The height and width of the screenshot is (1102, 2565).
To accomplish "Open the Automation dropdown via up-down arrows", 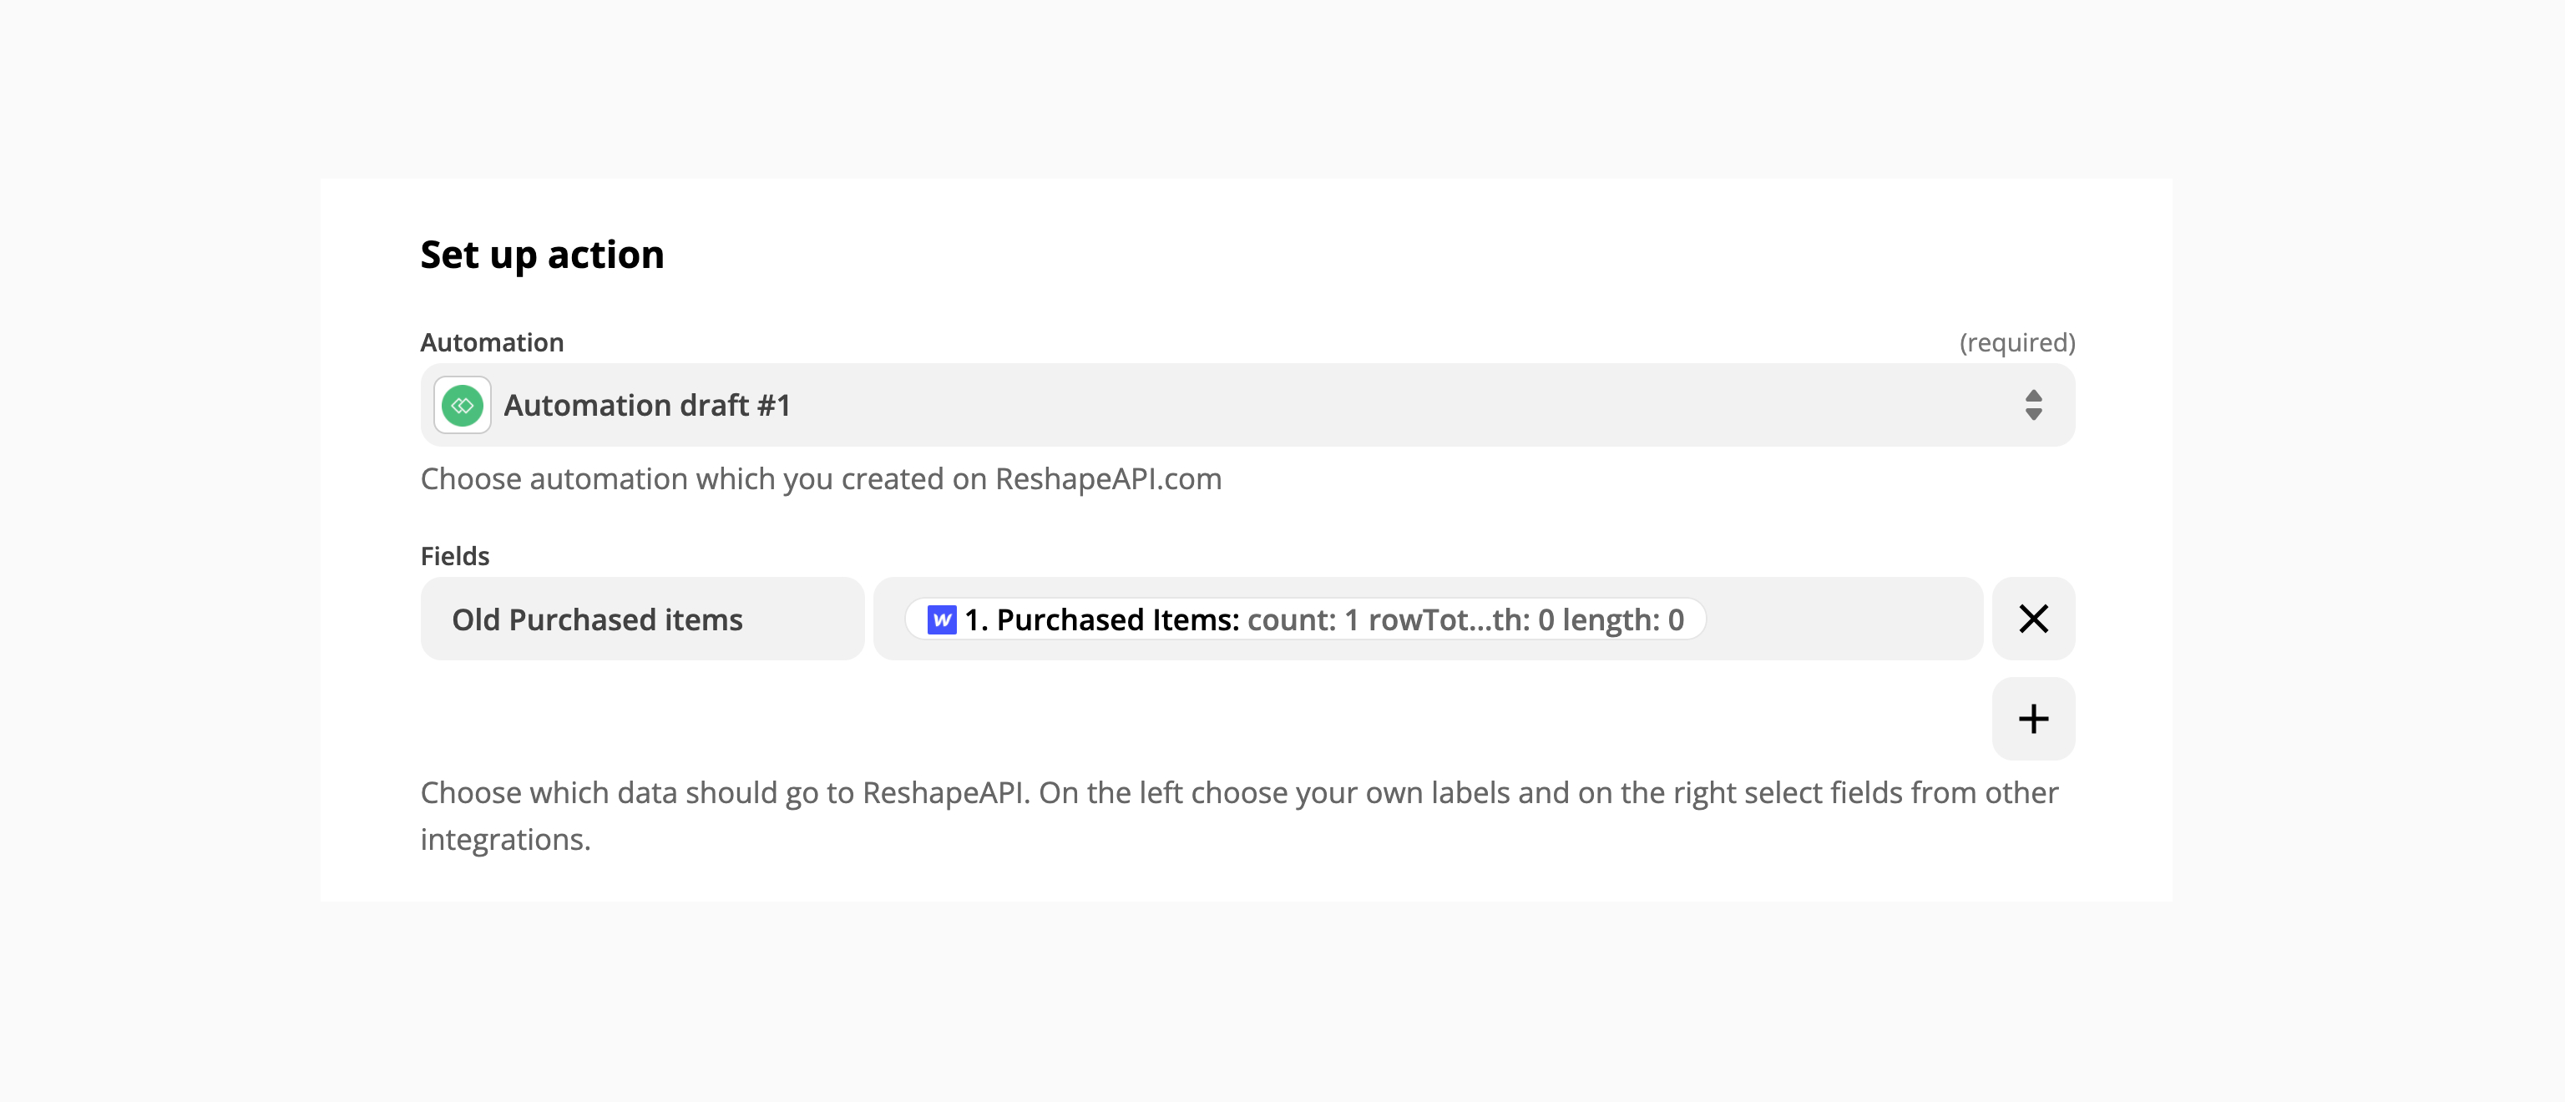I will coord(2033,405).
